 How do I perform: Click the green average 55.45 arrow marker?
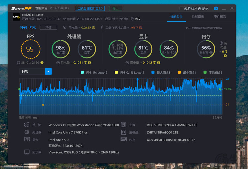click(220, 89)
